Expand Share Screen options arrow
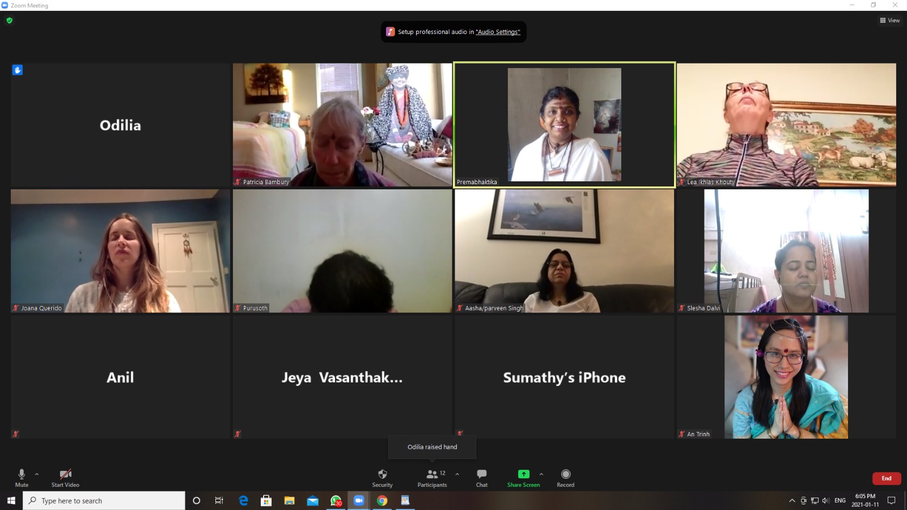This screenshot has height=510, width=907. click(541, 474)
